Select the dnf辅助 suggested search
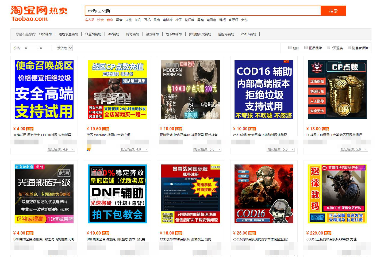 pyautogui.click(x=114, y=34)
